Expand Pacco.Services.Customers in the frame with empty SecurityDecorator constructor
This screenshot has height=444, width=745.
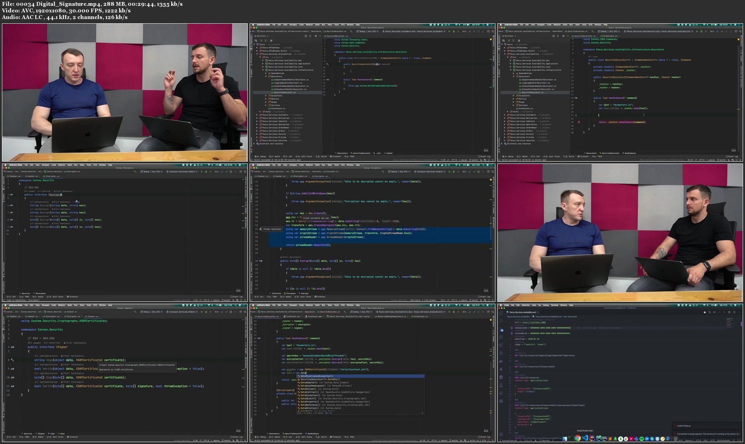coord(257,115)
